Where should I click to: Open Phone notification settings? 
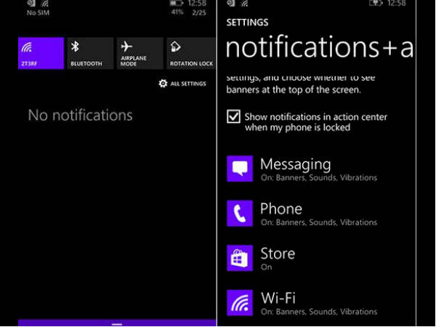(x=318, y=214)
